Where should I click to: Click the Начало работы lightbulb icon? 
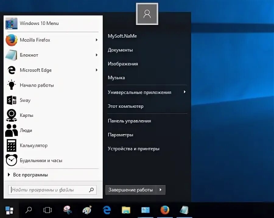point(12,85)
